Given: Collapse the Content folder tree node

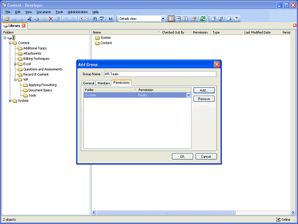Looking at the screenshot, I should (x=10, y=43).
